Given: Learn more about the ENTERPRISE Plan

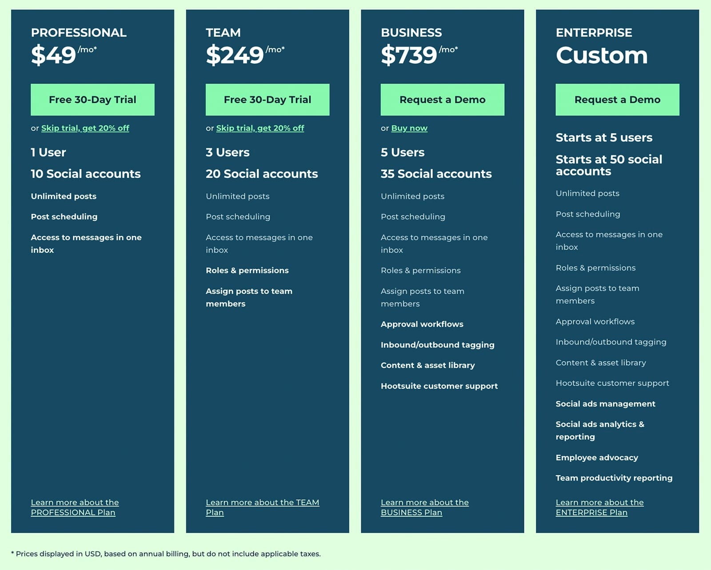Looking at the screenshot, I should pyautogui.click(x=599, y=507).
